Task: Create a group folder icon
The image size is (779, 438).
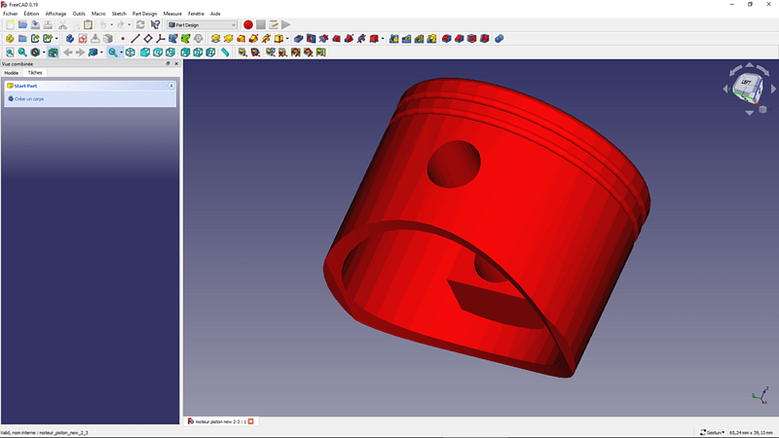Action: click(x=22, y=39)
